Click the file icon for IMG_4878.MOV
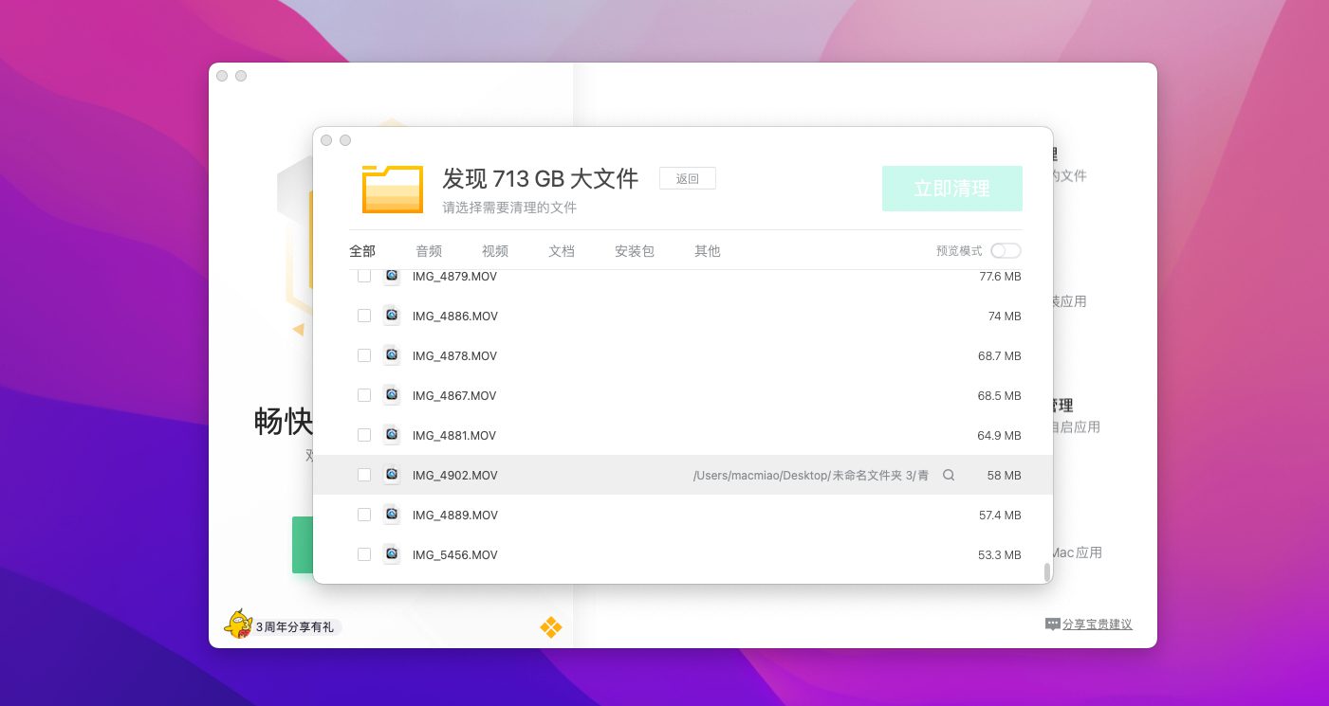Screen dimensions: 1329x706 pyautogui.click(x=392, y=355)
